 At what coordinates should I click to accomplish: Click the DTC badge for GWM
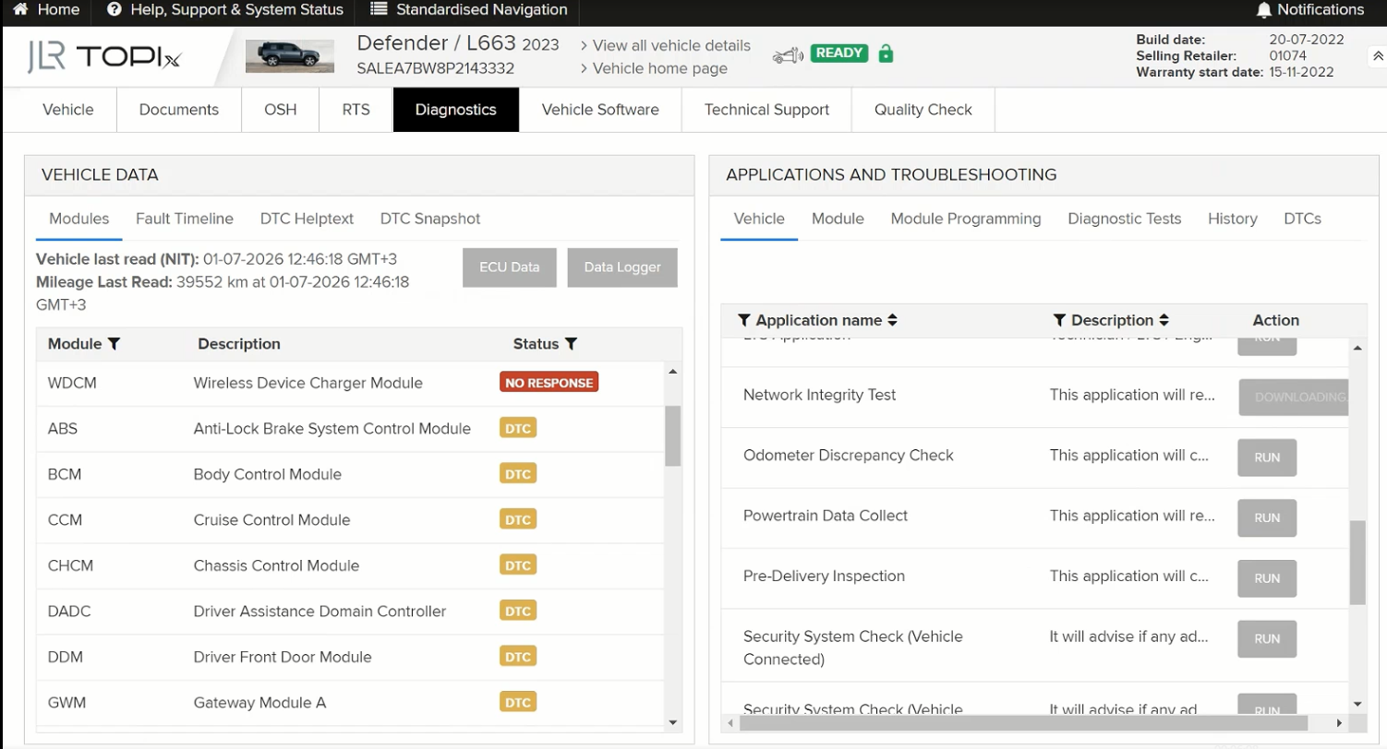click(518, 702)
